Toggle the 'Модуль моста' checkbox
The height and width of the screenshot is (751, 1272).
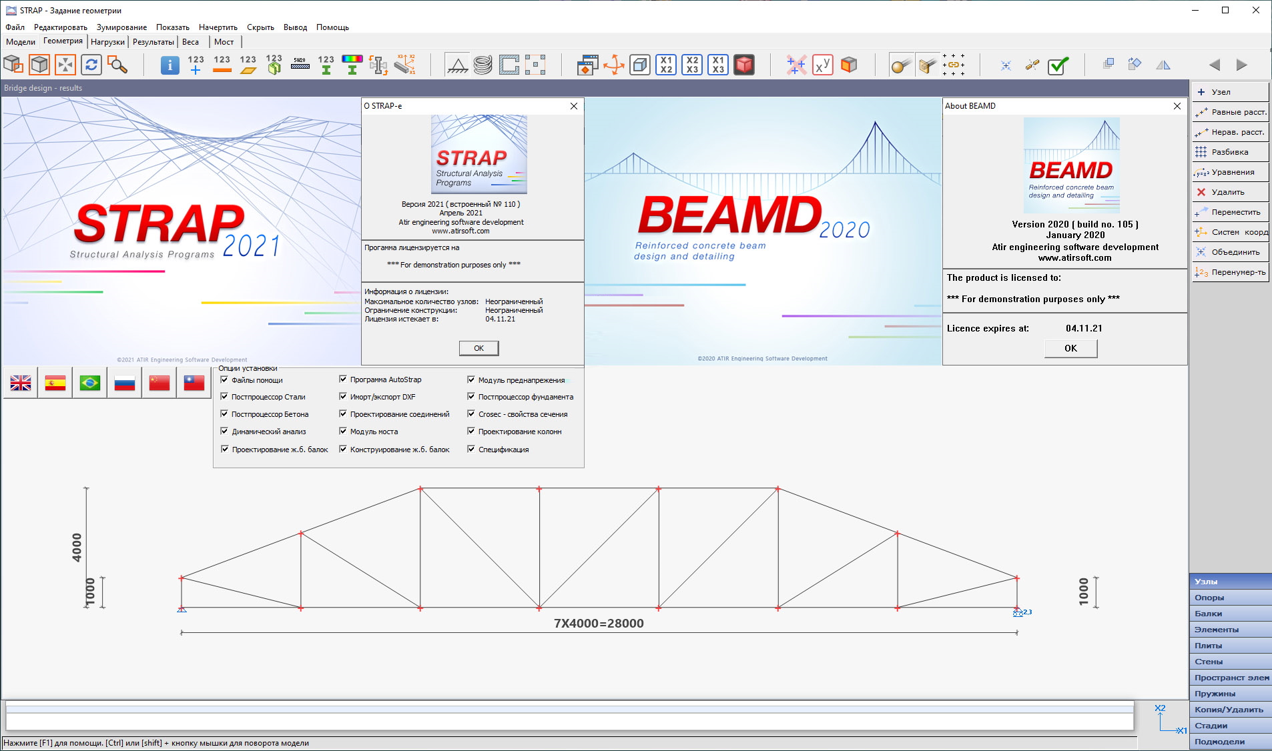coord(343,431)
